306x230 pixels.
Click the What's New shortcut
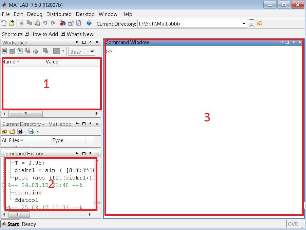coord(77,34)
